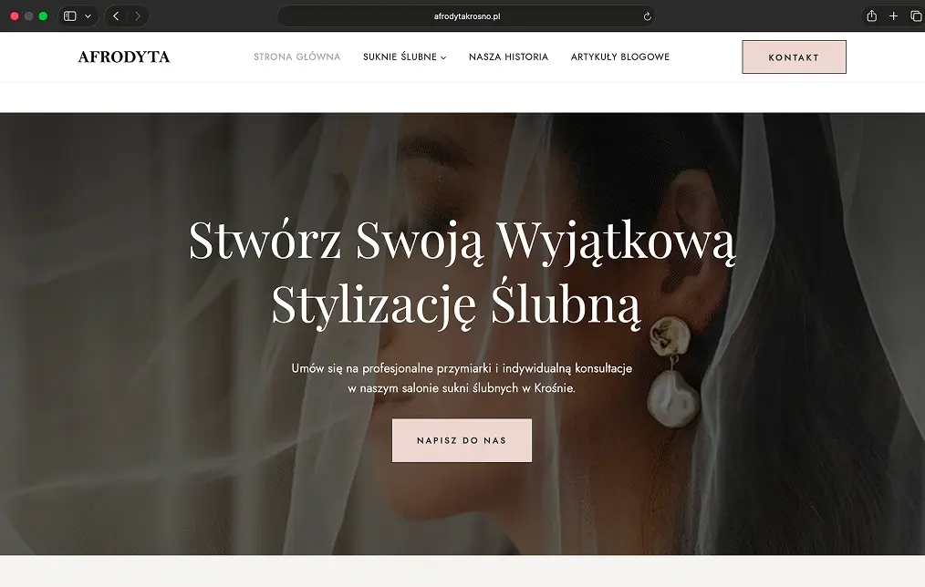Viewport: 925px width, 587px height.
Task: Click the pink KONTAKT button
Action: click(794, 57)
